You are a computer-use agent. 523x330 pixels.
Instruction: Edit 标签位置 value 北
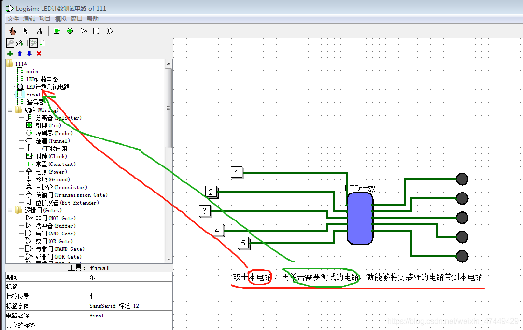[130, 296]
